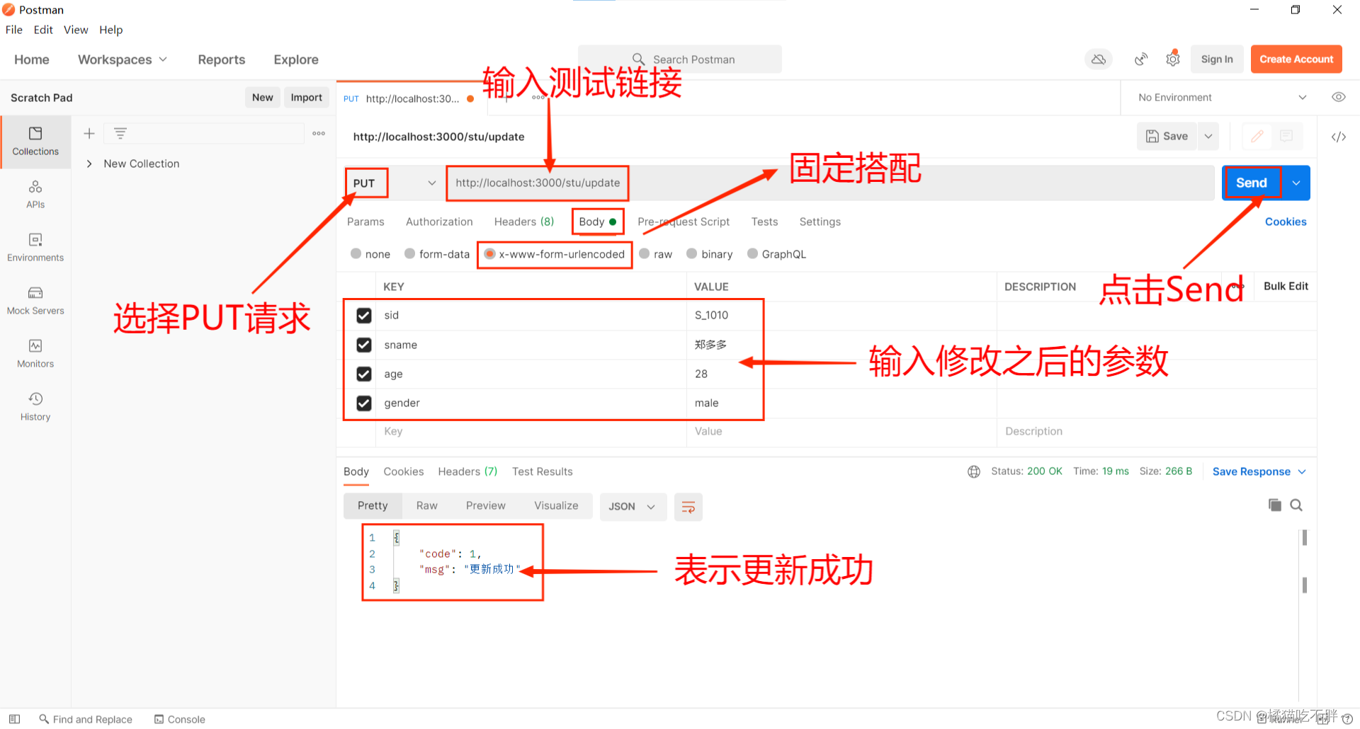Open the Mock Servers sidebar panel
Image resolution: width=1360 pixels, height=729 pixels.
[35, 301]
